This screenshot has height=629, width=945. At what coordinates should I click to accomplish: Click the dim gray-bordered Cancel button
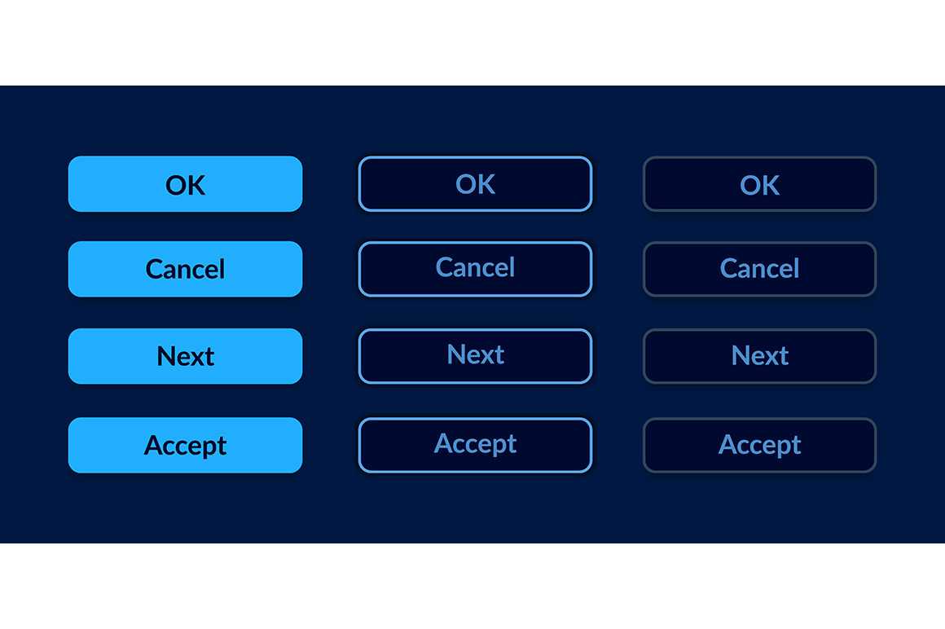(x=759, y=269)
